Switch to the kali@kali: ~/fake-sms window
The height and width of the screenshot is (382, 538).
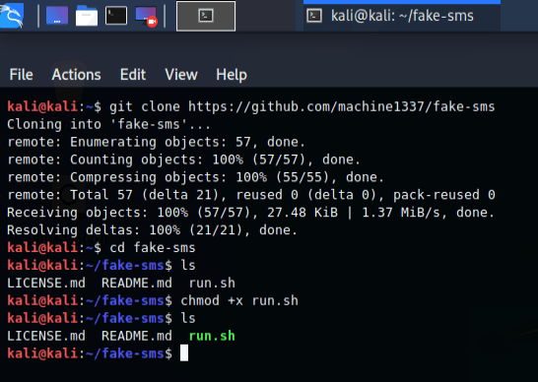point(402,16)
